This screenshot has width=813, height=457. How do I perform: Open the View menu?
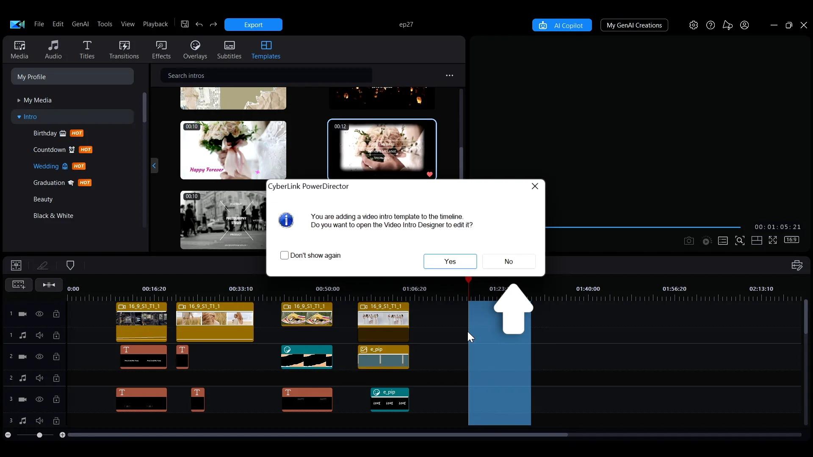pos(128,24)
